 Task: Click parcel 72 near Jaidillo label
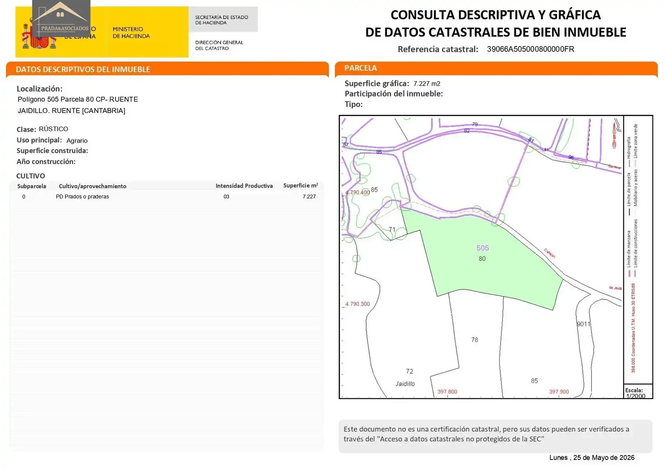[x=409, y=371]
